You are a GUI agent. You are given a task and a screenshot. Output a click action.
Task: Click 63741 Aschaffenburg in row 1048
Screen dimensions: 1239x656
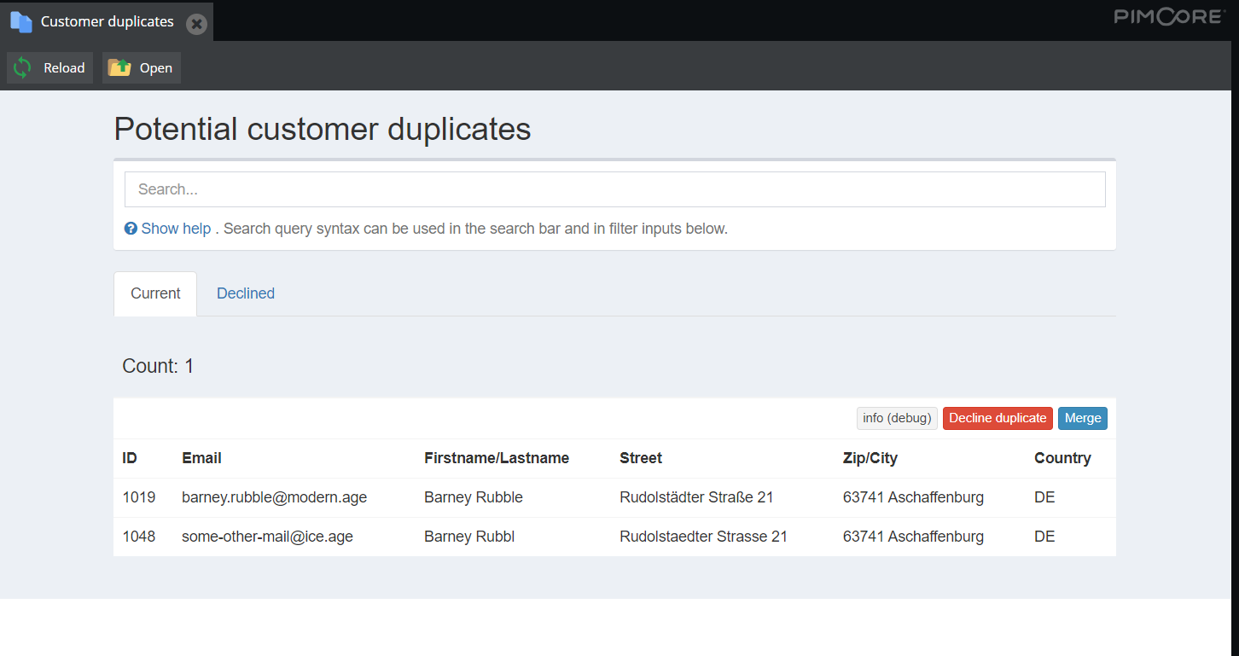pyautogui.click(x=913, y=537)
